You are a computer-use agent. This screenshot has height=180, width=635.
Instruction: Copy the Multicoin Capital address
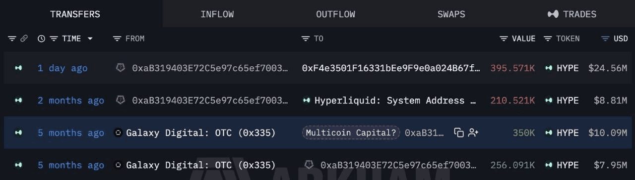[x=459, y=133]
